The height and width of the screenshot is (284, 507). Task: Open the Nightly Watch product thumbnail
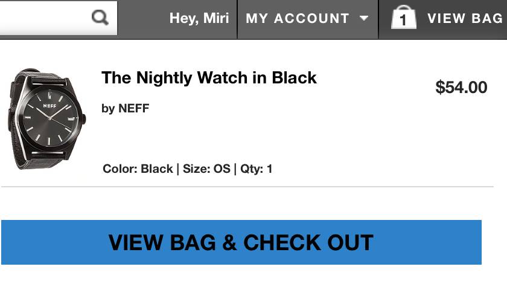pyautogui.click(x=46, y=119)
